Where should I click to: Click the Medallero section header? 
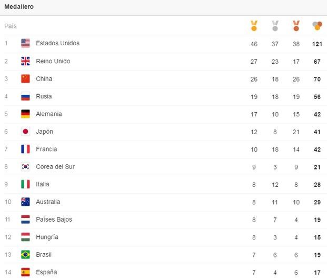(19, 7)
